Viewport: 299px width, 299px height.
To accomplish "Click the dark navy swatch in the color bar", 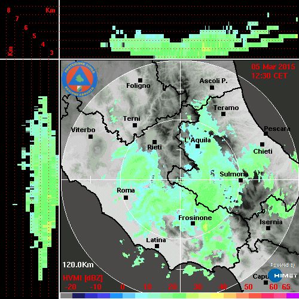I will [78, 296].
